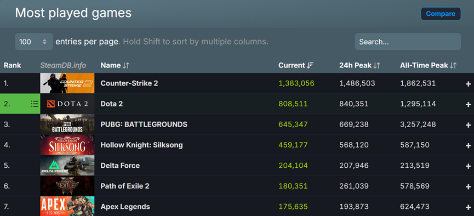Open Hollow Knight Silksong thumbnail
474x216 pixels.
pyautogui.click(x=67, y=145)
